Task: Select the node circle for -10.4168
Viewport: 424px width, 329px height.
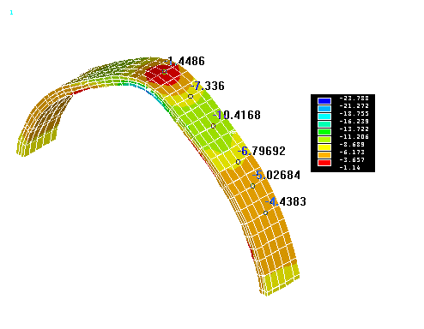Action: (x=213, y=126)
